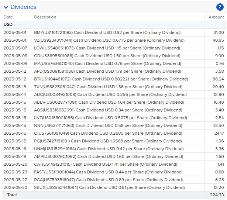The height and width of the screenshot is (200, 227).
Task: Click the amount 31.00 for BMY
Action: click(219, 32)
